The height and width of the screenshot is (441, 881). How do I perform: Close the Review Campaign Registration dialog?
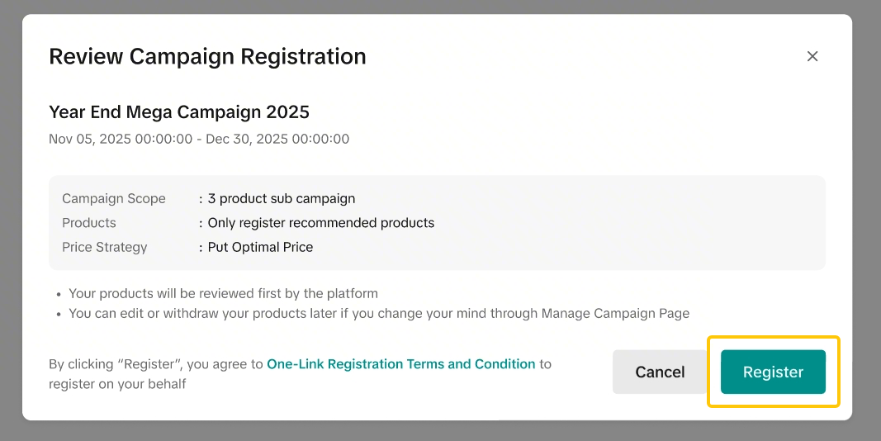click(812, 56)
